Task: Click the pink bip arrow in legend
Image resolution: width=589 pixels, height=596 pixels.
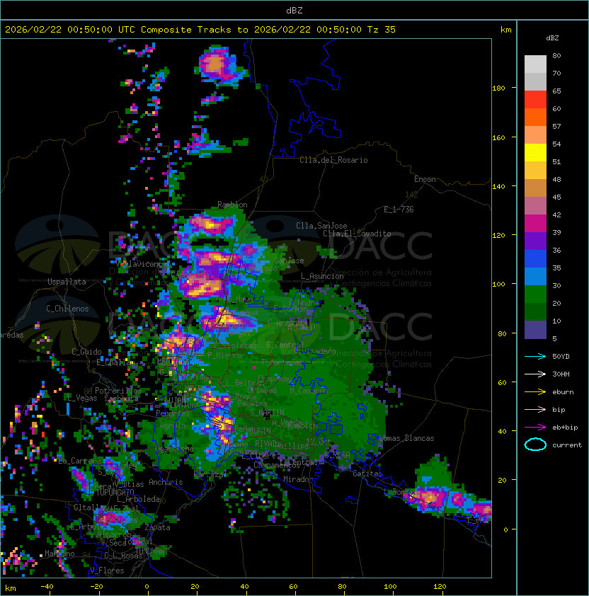Action: click(535, 409)
